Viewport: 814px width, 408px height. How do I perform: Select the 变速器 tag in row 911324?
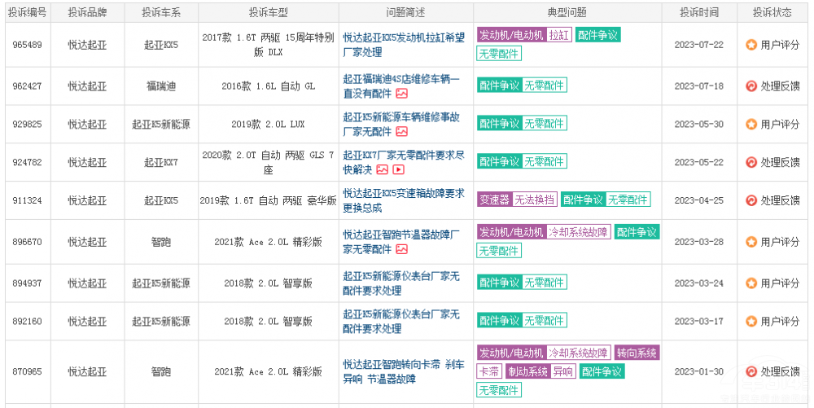tap(494, 200)
